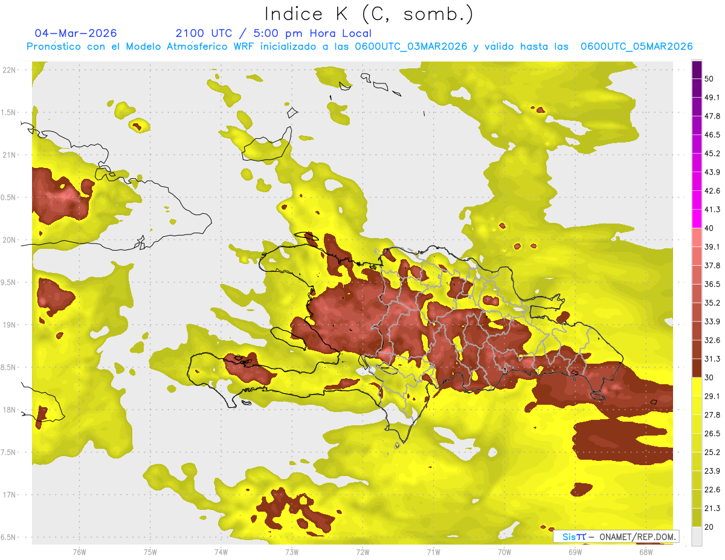
Task: Click the legend value 23.9
Action: click(x=712, y=471)
